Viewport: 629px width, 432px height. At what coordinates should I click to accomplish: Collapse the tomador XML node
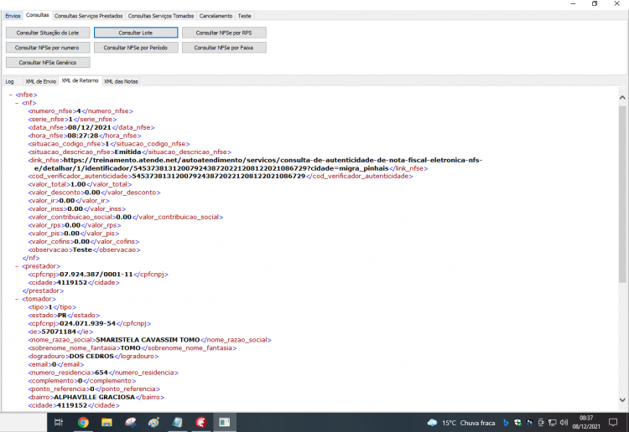17,299
